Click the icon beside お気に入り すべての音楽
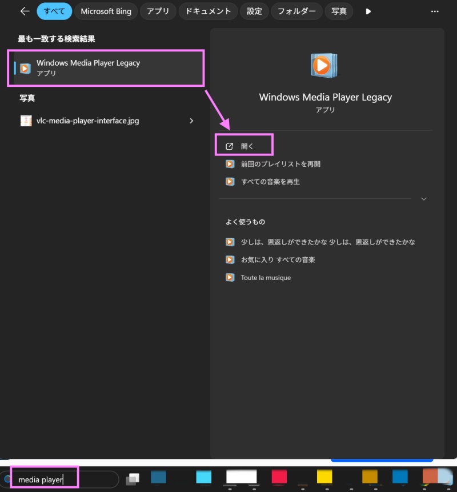This screenshot has width=457, height=492. pos(230,260)
